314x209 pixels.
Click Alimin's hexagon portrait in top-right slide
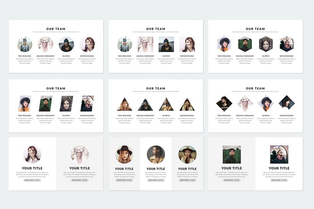(266, 44)
